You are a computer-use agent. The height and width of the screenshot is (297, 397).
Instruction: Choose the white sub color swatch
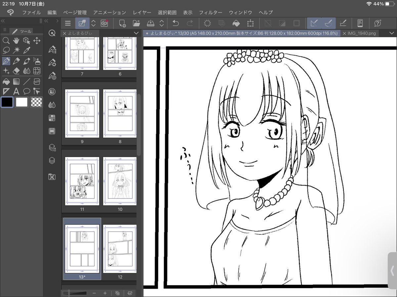tap(22, 102)
